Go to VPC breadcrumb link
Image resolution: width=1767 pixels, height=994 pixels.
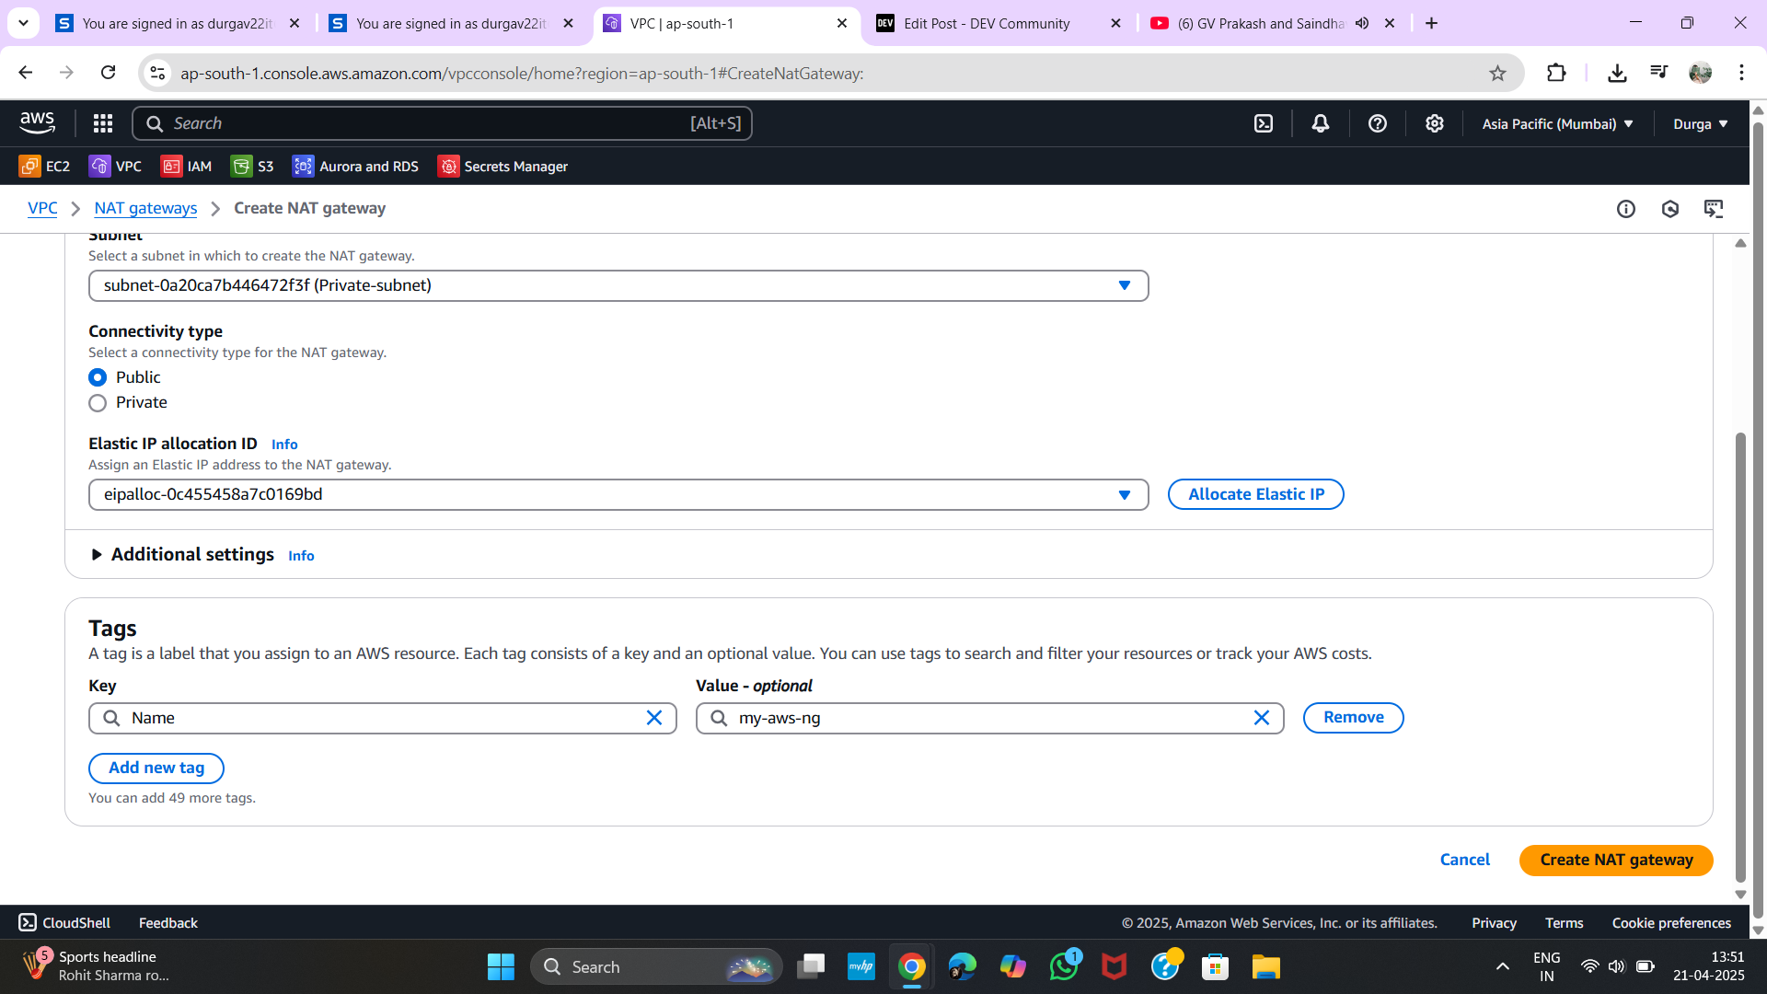point(42,208)
